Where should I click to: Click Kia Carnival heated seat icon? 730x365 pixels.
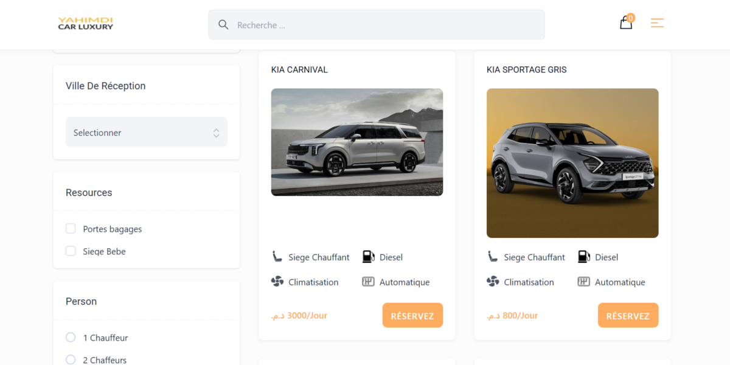tap(277, 257)
